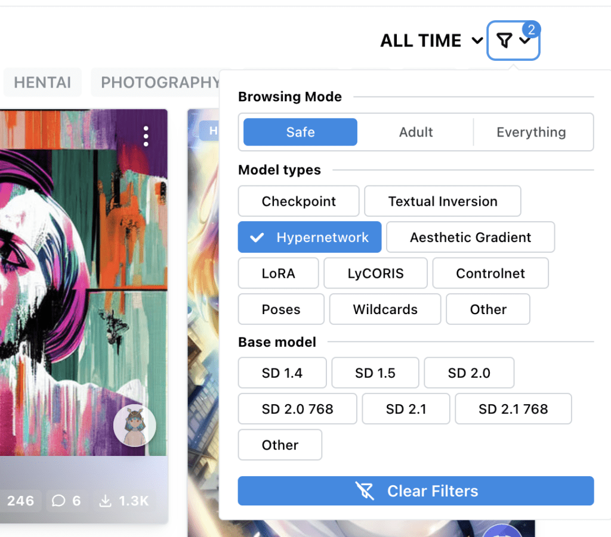Toggle the Poses model type

pos(281,309)
